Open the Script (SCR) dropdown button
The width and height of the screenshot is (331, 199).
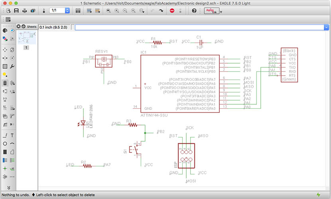tap(89, 10)
